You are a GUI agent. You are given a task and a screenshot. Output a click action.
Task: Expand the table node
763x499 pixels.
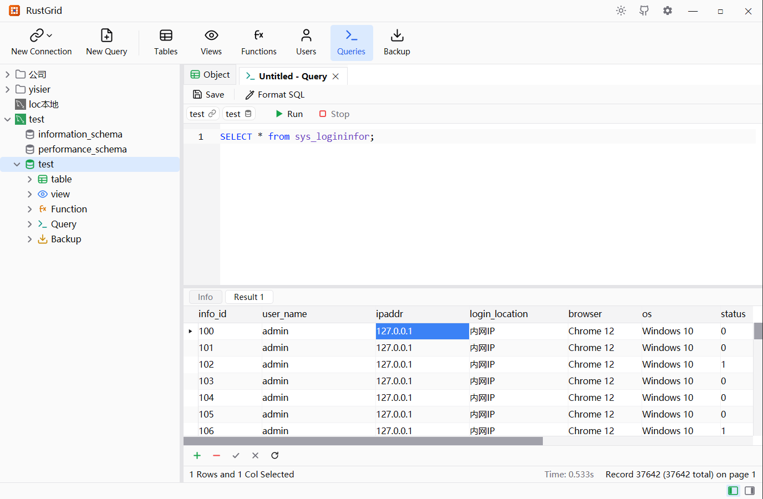point(30,179)
